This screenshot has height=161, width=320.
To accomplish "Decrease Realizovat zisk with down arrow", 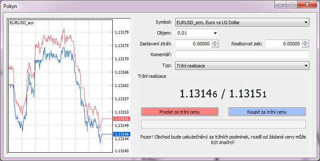I will [x=305, y=45].
